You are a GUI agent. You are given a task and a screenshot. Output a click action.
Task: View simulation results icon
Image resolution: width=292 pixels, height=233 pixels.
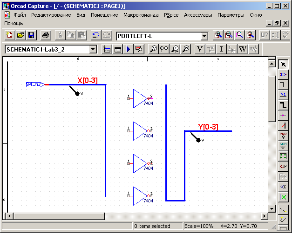click(139, 49)
